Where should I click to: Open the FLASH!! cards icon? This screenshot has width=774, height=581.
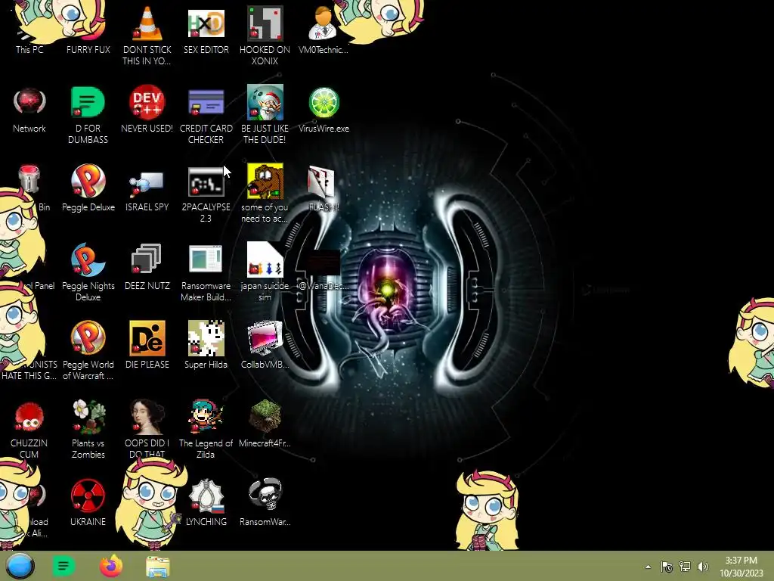coord(322,188)
